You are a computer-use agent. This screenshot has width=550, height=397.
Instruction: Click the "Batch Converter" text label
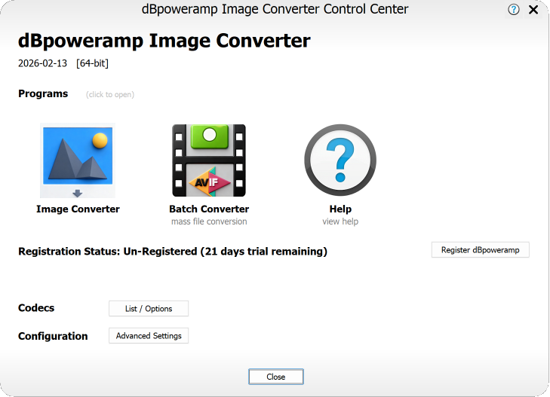tap(209, 209)
